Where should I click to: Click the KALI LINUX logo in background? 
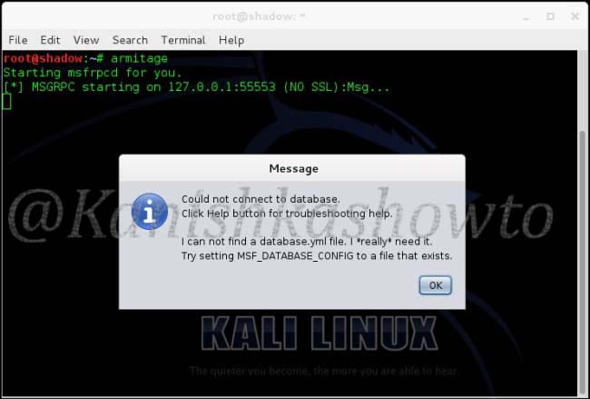pos(320,333)
